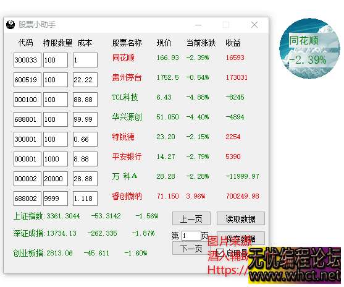Focus the code field containing 000001

(27, 159)
